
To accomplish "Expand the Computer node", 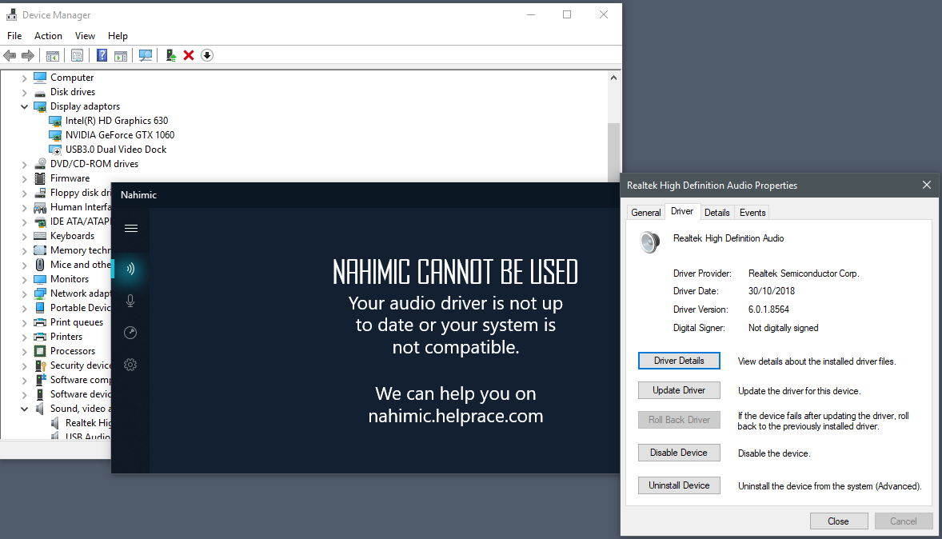I will 24,78.
